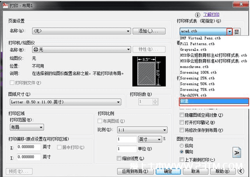Select the 横向 orientation radio button

click(181, 152)
